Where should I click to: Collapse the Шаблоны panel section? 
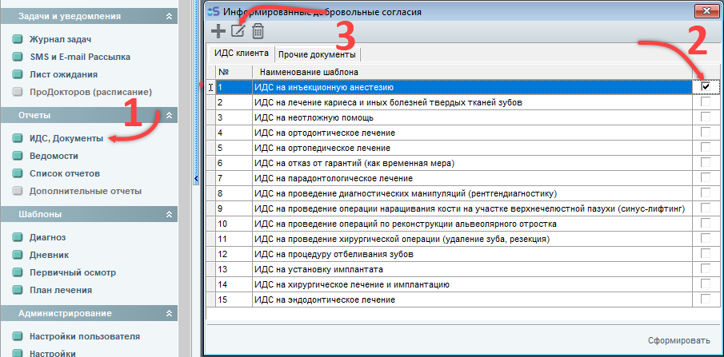click(169, 214)
